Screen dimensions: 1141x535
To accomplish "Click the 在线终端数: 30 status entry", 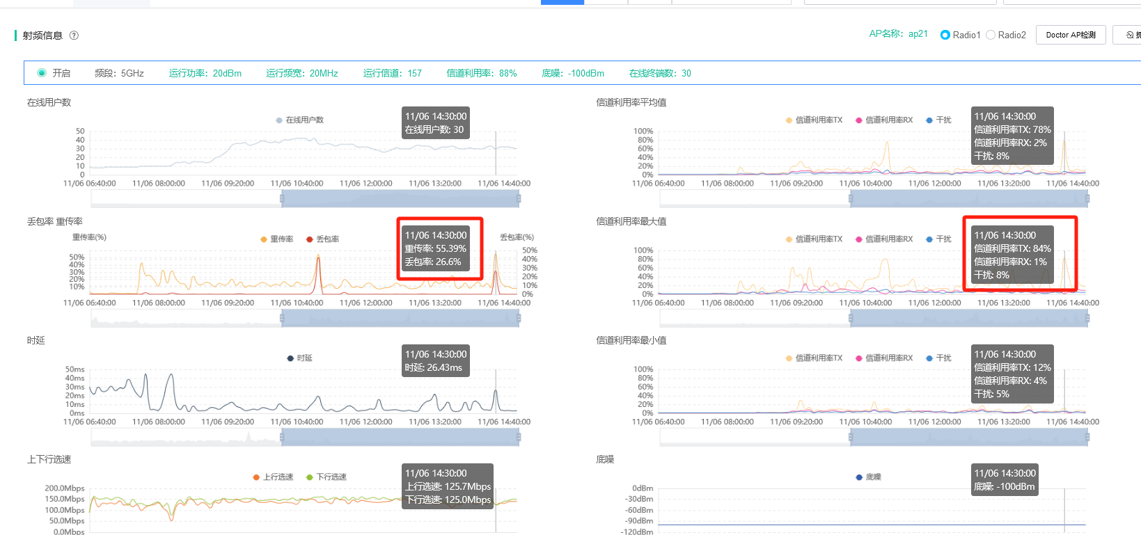I will (x=660, y=73).
